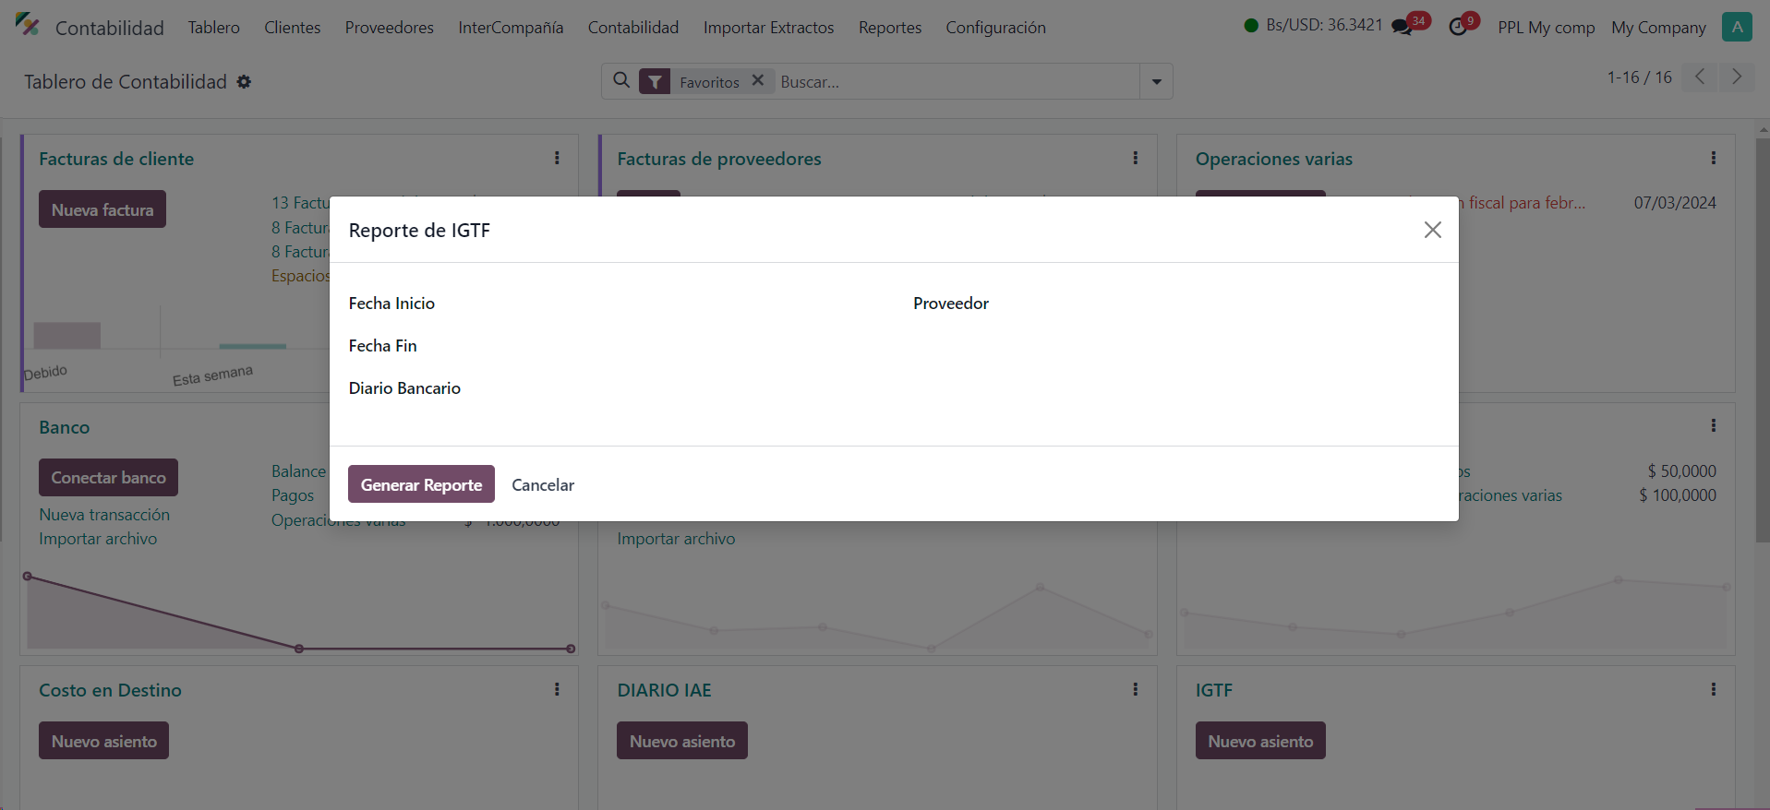This screenshot has width=1770, height=810.
Task: Open Facturas de cliente card options menu
Action: [557, 159]
